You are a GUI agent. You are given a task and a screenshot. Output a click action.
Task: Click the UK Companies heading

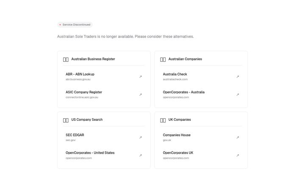coord(180,119)
